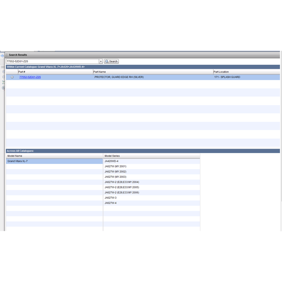282x282 pixels.
Task: Open the 77552-52D01-Z2S part link
Action: [30, 77]
